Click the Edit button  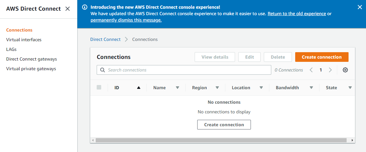pyautogui.click(x=250, y=57)
